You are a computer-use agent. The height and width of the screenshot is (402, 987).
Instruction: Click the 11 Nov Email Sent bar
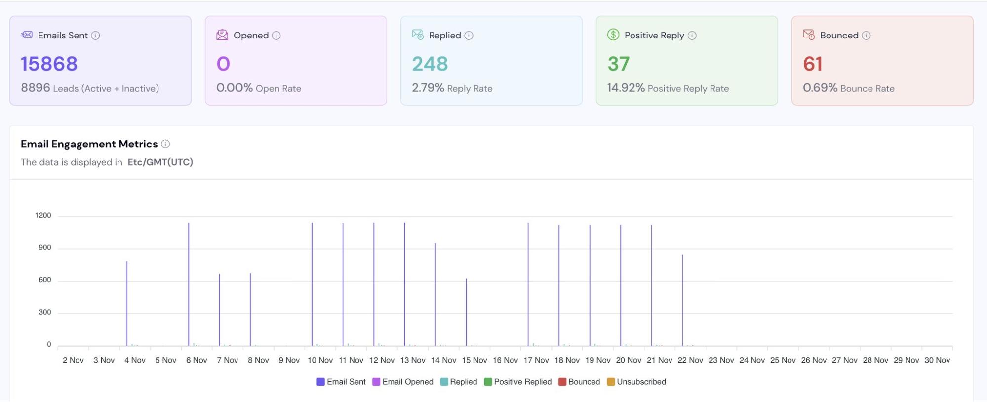tap(343, 285)
